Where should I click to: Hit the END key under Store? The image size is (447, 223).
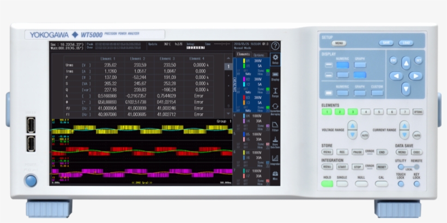coord(382,152)
